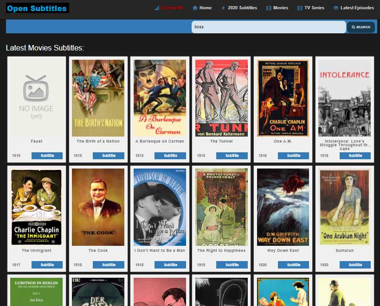This screenshot has width=380, height=306.
Task: Focus the search field containing 'boss'
Action: pos(269,27)
